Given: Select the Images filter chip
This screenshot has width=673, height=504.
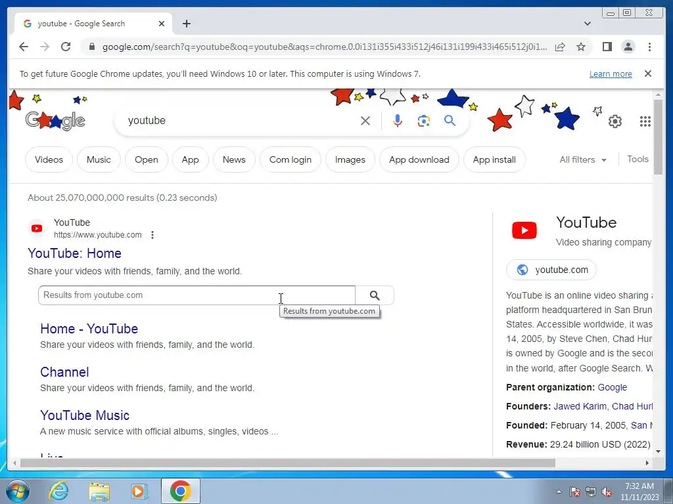Looking at the screenshot, I should click(x=350, y=159).
